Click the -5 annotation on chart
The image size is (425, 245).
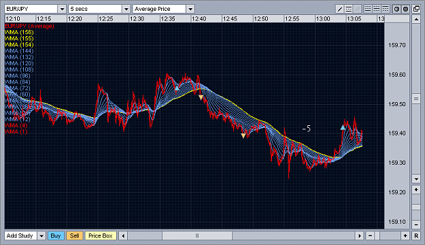[x=307, y=129]
